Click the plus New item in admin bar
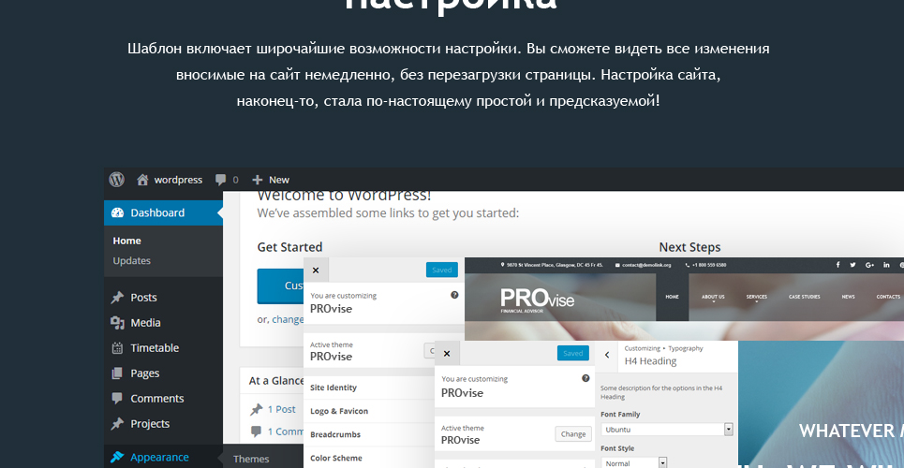Image resolution: width=904 pixels, height=468 pixels. click(271, 180)
